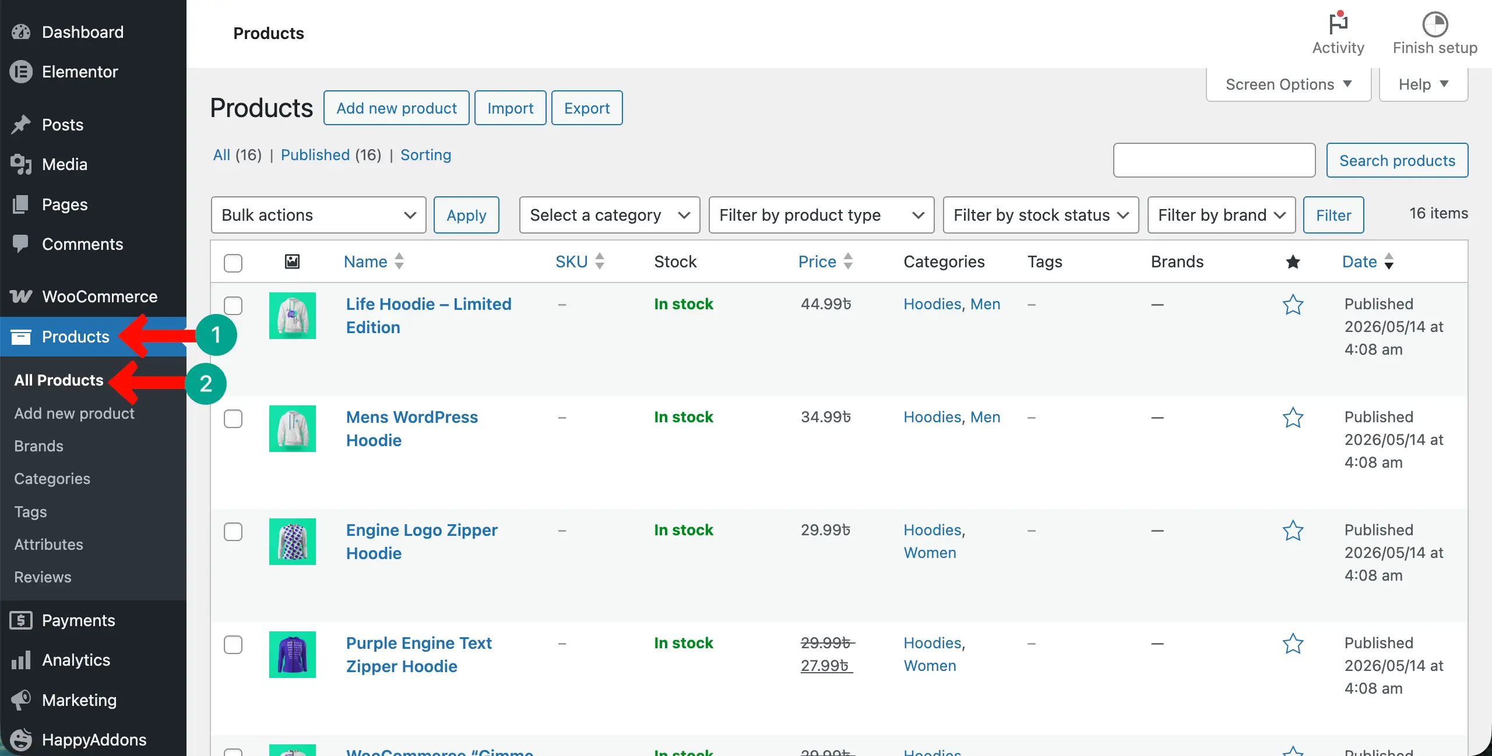Check the Mens WordPress Hoodie row
Image resolution: width=1492 pixels, height=756 pixels.
pyautogui.click(x=233, y=418)
